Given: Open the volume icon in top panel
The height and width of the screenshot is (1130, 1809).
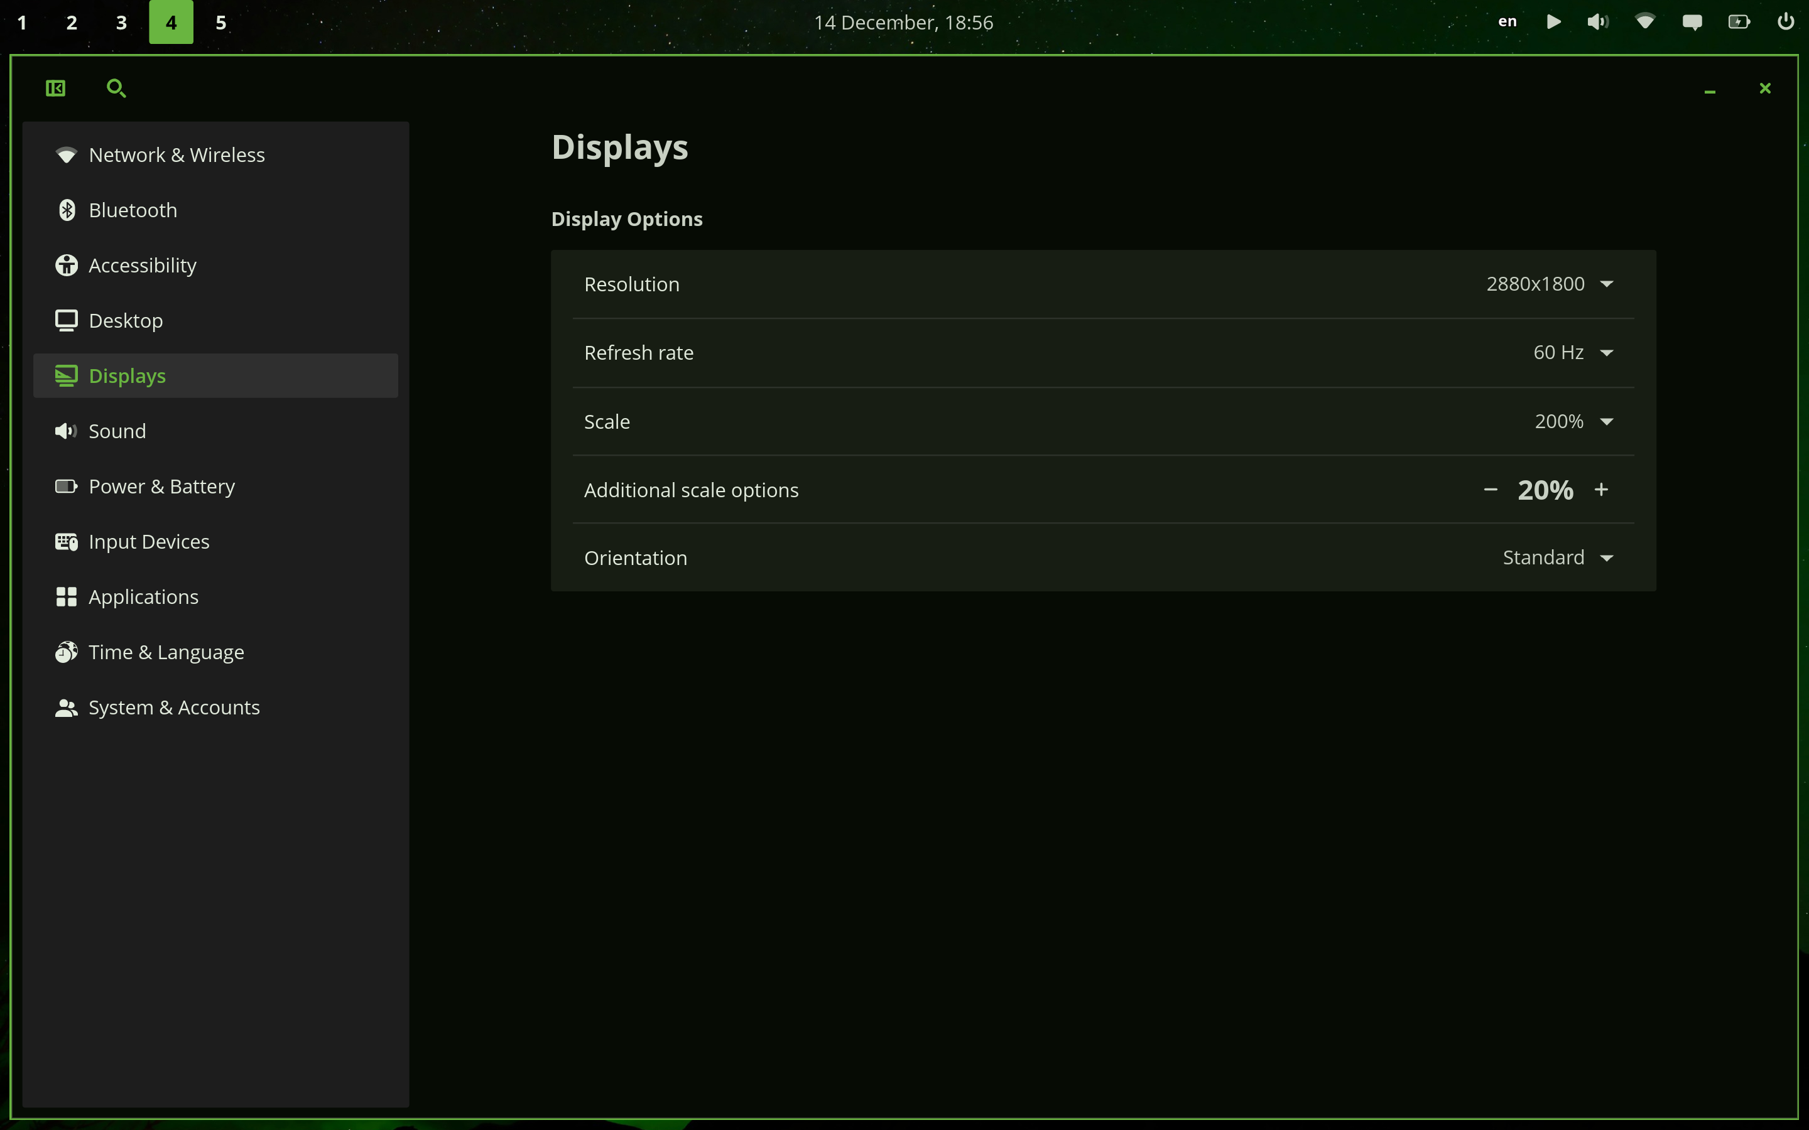Looking at the screenshot, I should [1597, 22].
